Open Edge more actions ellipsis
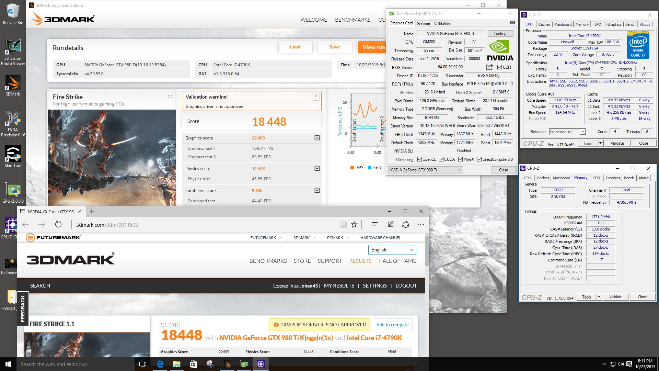 pyautogui.click(x=421, y=224)
